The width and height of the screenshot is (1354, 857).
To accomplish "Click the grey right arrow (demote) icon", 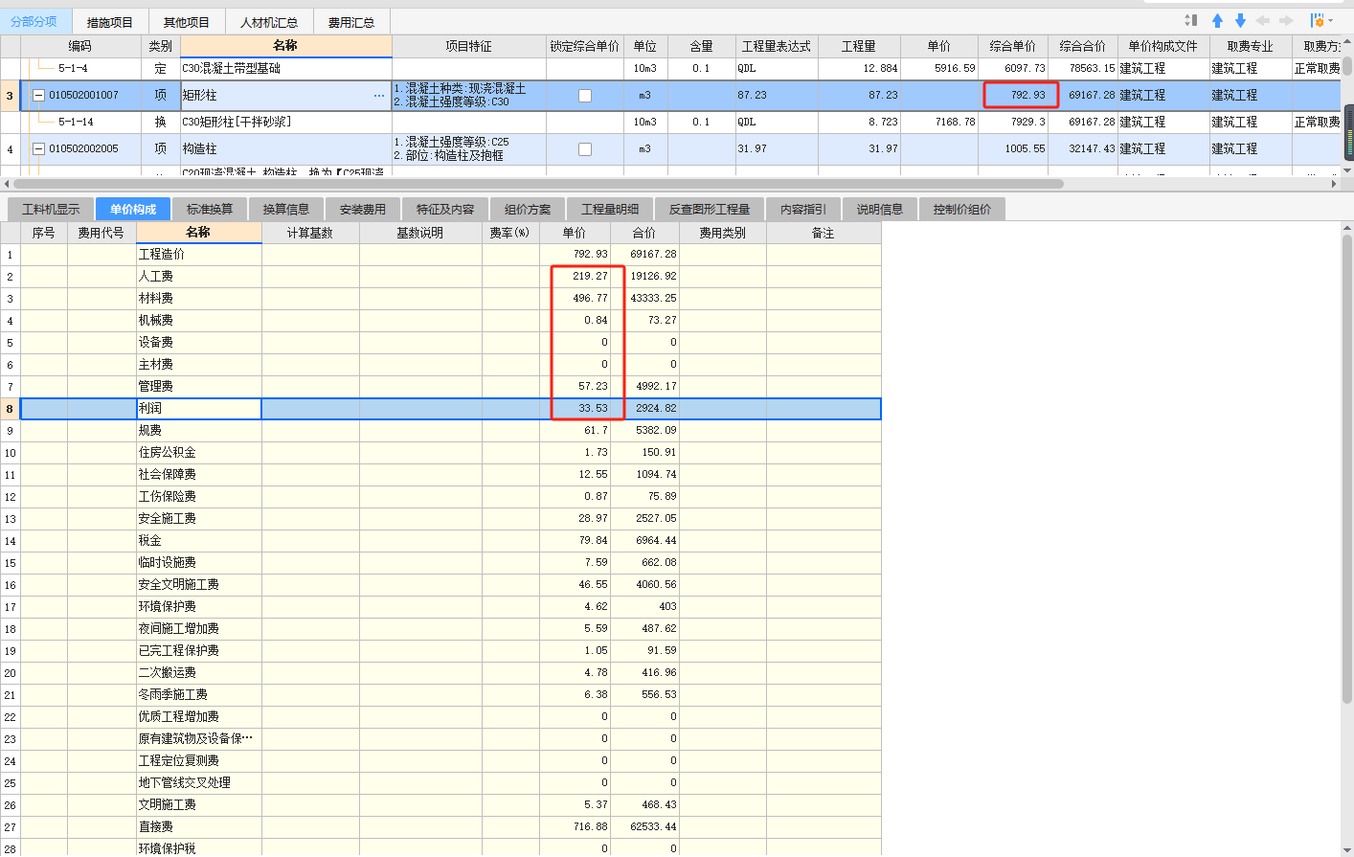I will (1286, 20).
